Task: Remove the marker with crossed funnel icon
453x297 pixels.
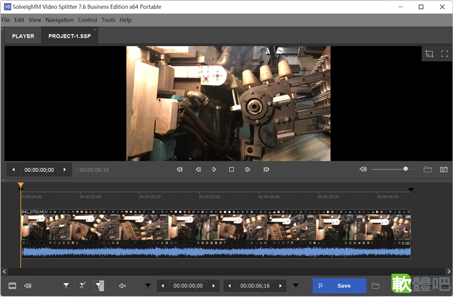Action: 82,286
